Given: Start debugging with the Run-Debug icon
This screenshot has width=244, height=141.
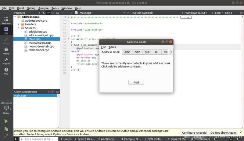Looking at the screenshot, I should click(x=6, y=128).
